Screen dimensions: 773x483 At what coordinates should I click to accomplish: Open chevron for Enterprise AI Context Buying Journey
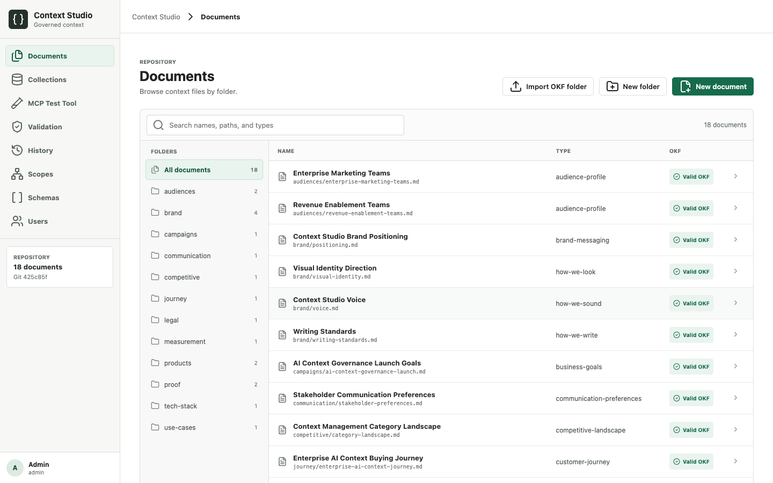coord(735,462)
